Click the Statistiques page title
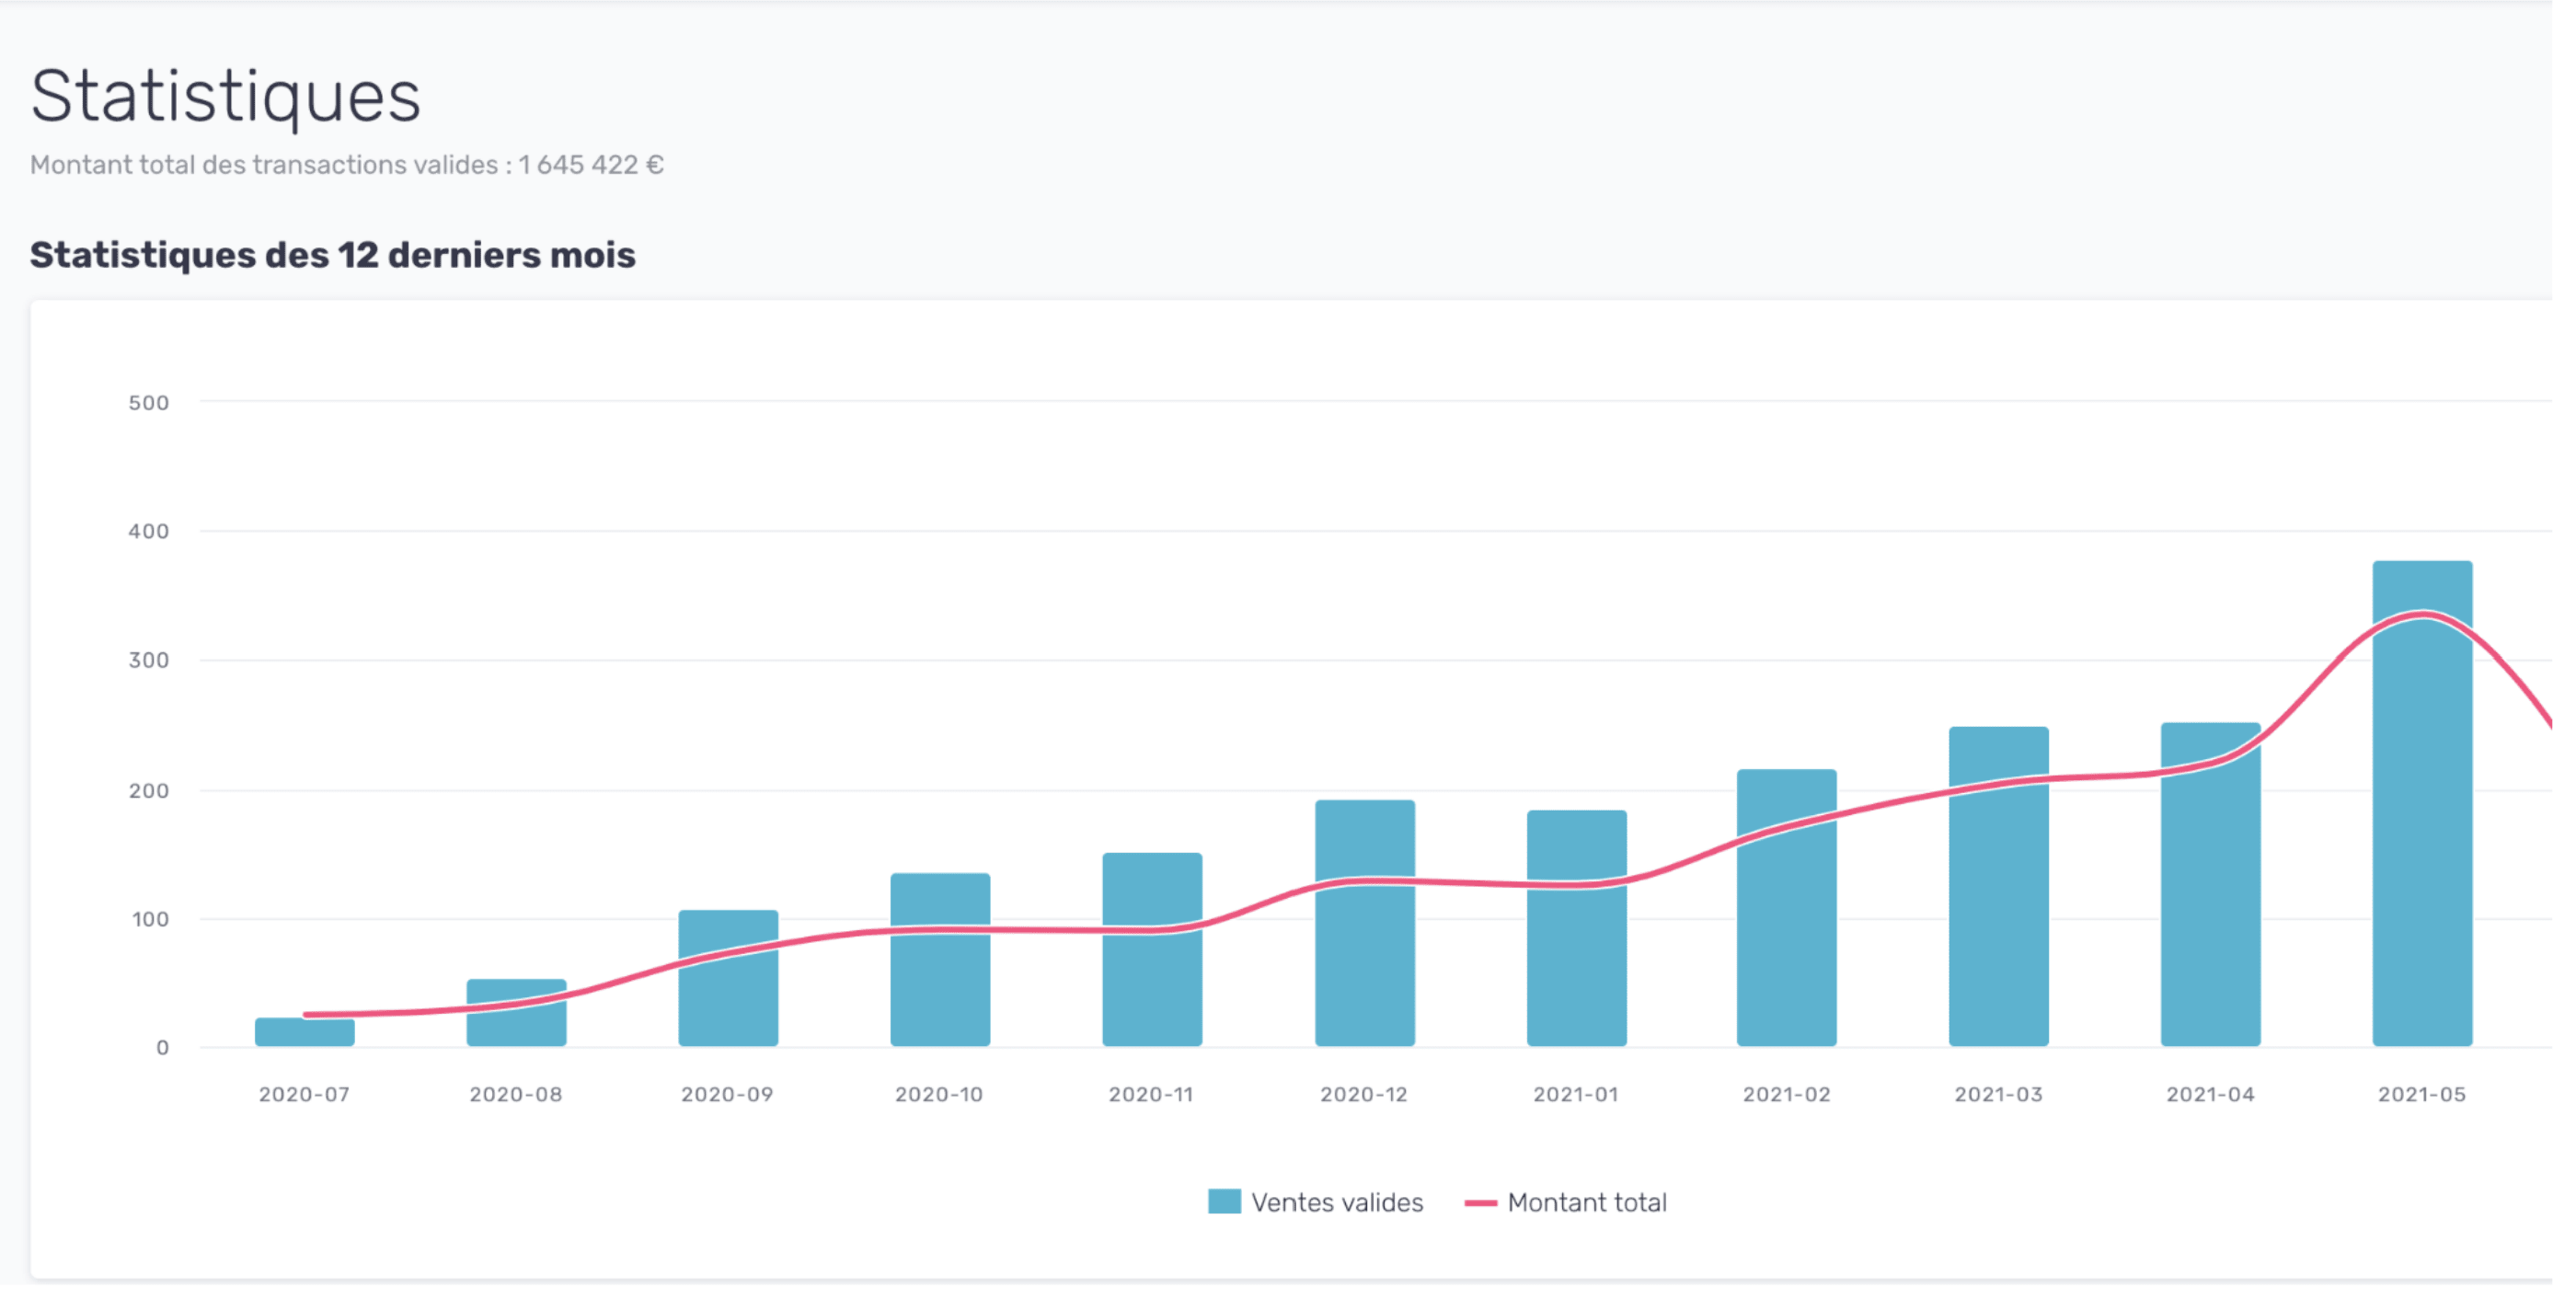 coord(225,97)
